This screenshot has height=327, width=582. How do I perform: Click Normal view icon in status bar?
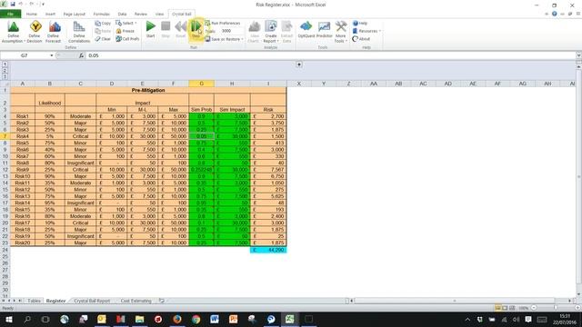tap(497, 308)
